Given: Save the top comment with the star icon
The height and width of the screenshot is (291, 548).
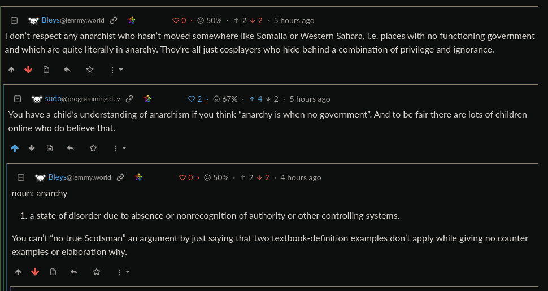Looking at the screenshot, I should click(x=90, y=70).
